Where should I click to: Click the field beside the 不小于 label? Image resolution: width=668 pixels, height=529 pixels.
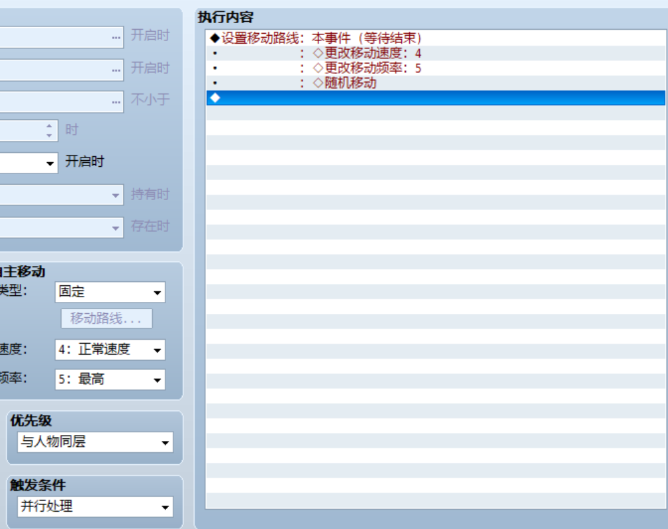click(62, 102)
